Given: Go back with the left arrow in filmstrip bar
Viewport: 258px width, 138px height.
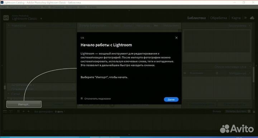Looking at the screenshot, I should click(24, 112).
